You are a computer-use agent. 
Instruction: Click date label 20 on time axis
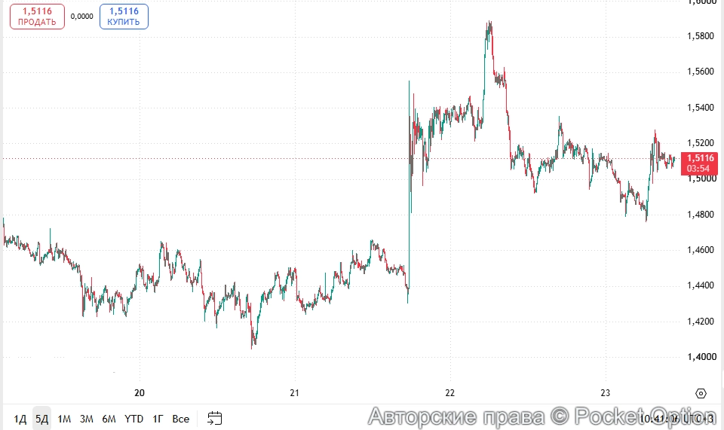[x=139, y=393]
